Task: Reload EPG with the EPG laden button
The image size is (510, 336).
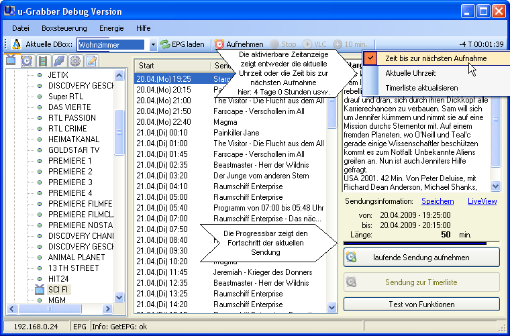Action: click(182, 44)
